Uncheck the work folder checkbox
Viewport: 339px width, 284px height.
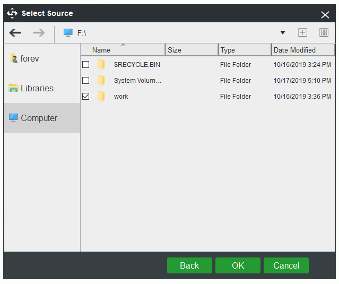tap(86, 97)
